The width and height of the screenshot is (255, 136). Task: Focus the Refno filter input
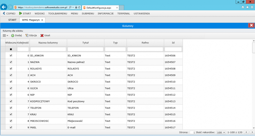pyautogui.click(x=145, y=49)
